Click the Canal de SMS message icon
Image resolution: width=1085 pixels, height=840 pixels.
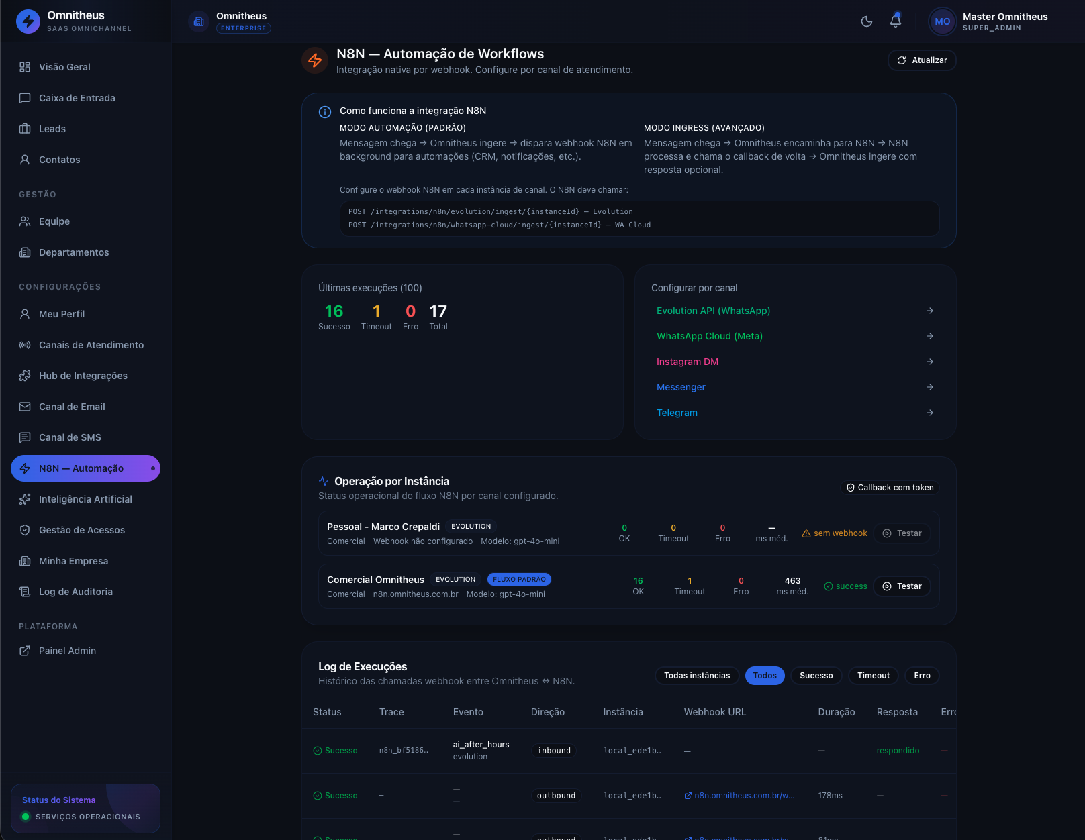[x=25, y=437]
